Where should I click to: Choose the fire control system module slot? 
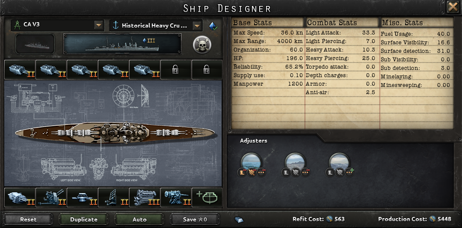tap(83, 197)
